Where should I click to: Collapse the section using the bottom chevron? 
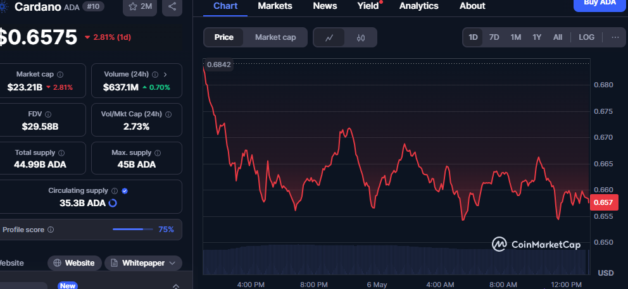coord(175,286)
